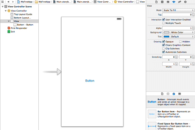The width and height of the screenshot is (195, 130).
Task: Select the Bar Button Item thumbnail
Action: tap(152, 114)
